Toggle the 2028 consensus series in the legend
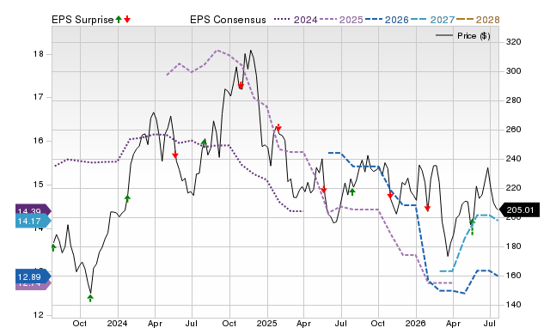Viewport: 550px width, 328px height. click(478, 20)
